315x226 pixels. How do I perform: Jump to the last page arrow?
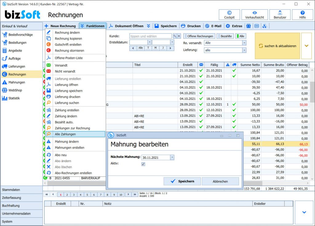(135, 194)
